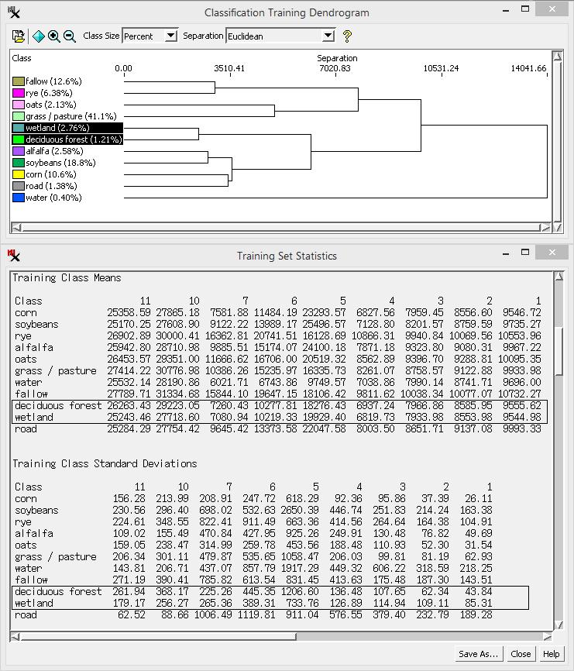Select highlighted deciduous forest (1.21%) label
This screenshot has height=671, width=574.
[74, 139]
